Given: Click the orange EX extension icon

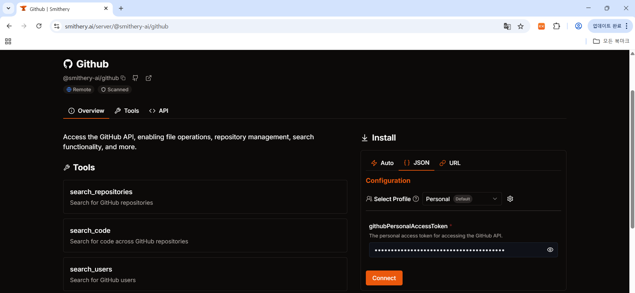Looking at the screenshot, I should [x=542, y=26].
